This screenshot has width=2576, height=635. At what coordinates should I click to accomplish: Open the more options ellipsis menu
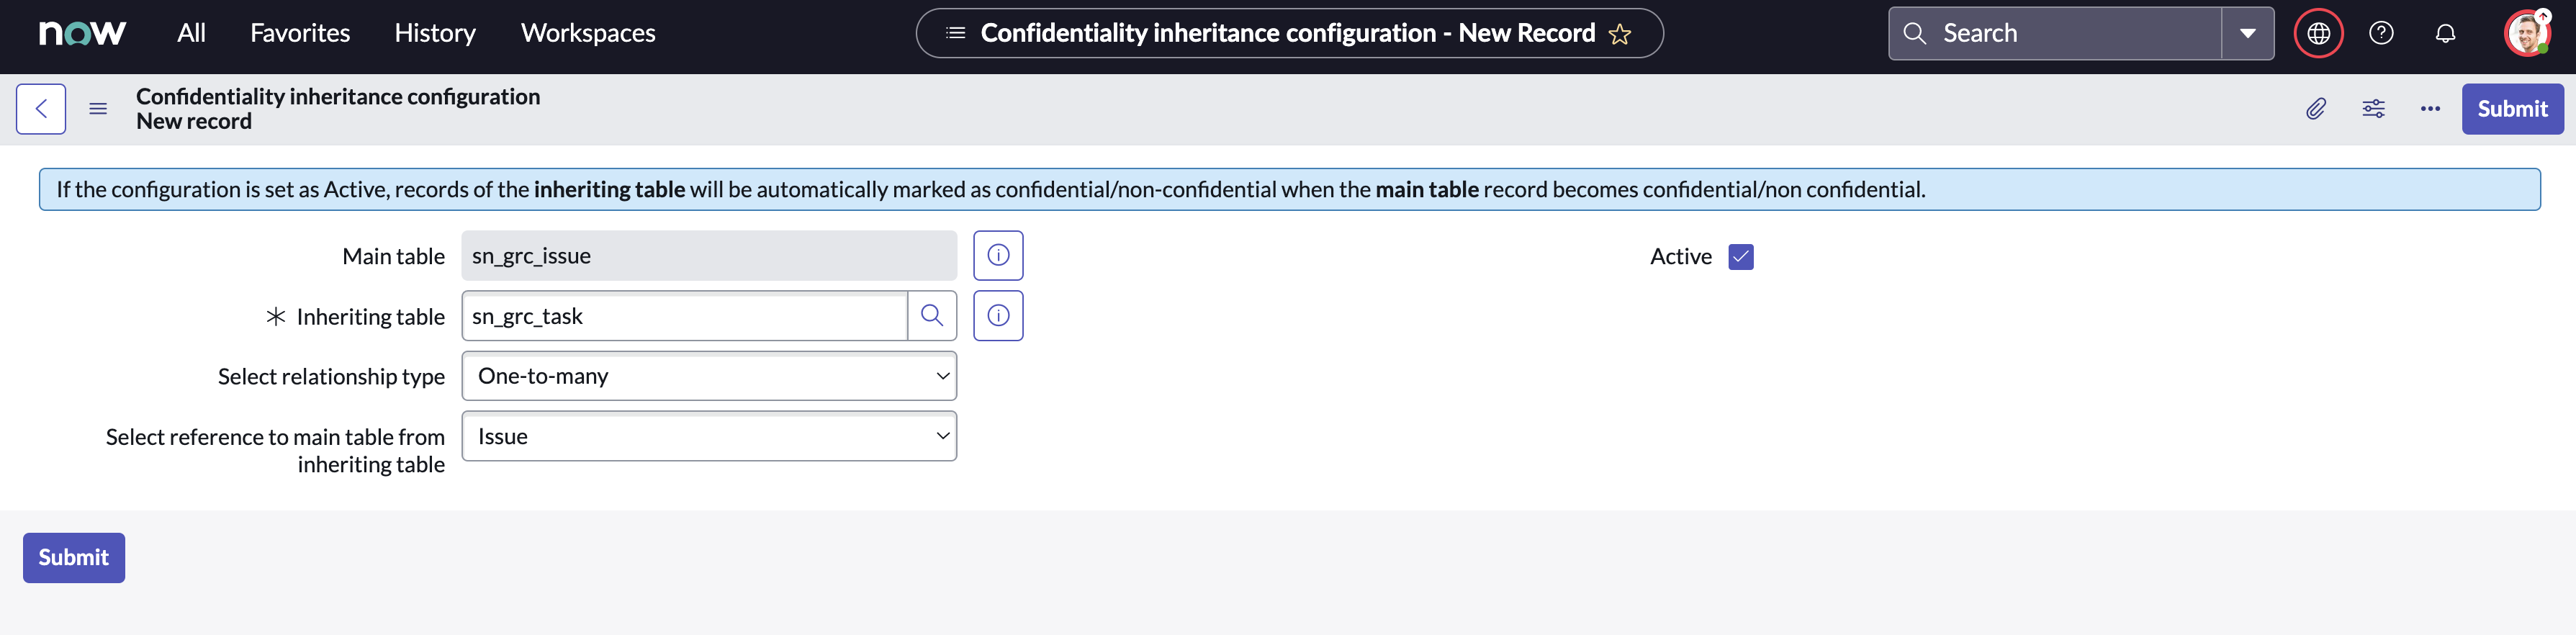2430,109
